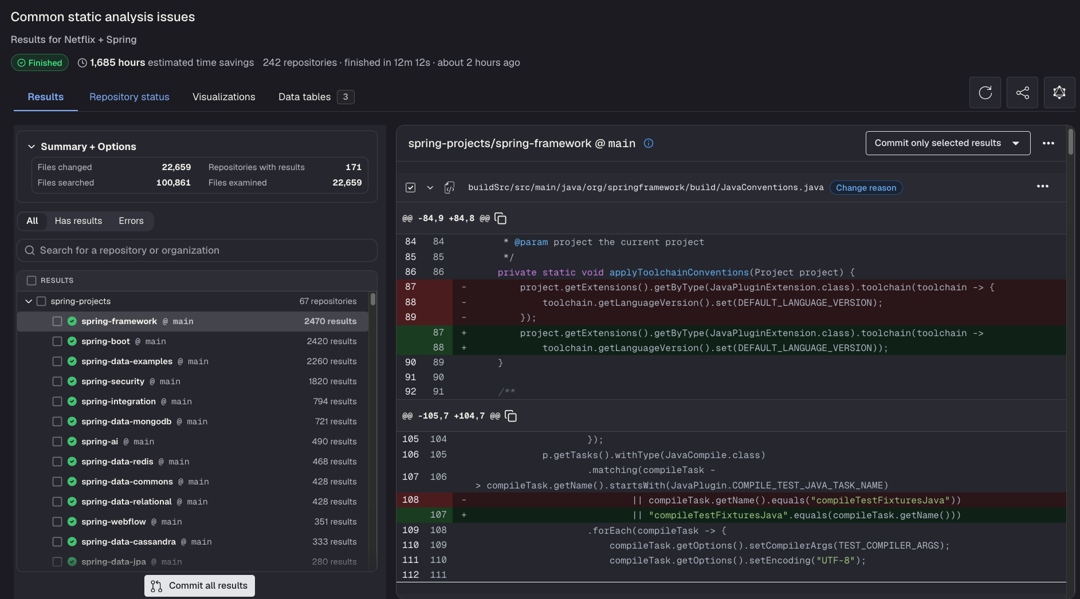Collapse the JavaConventions.java diff
1080x599 pixels.
430,187
